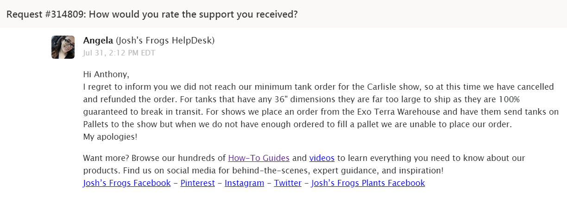Visit the Josh's Frogs Facebook link
Image resolution: width=567 pixels, height=197 pixels.
click(x=127, y=183)
